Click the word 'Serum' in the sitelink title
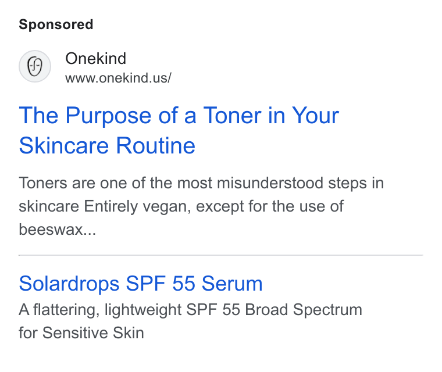The image size is (442, 372). 232,284
